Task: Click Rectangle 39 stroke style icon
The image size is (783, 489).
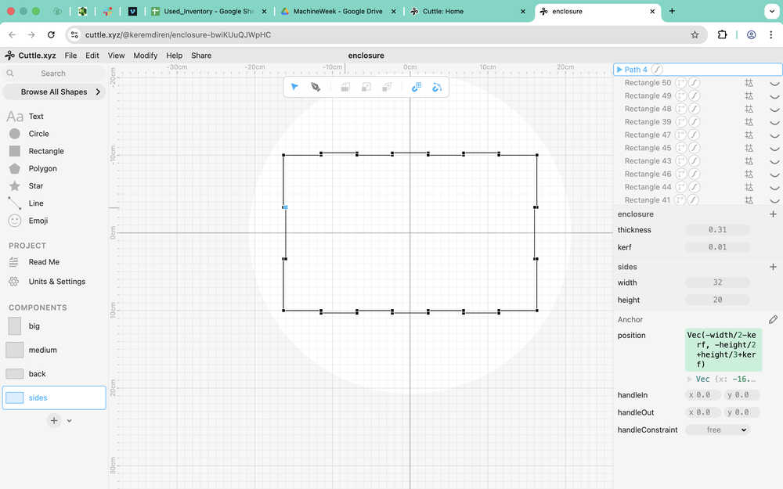Action: pos(694,122)
